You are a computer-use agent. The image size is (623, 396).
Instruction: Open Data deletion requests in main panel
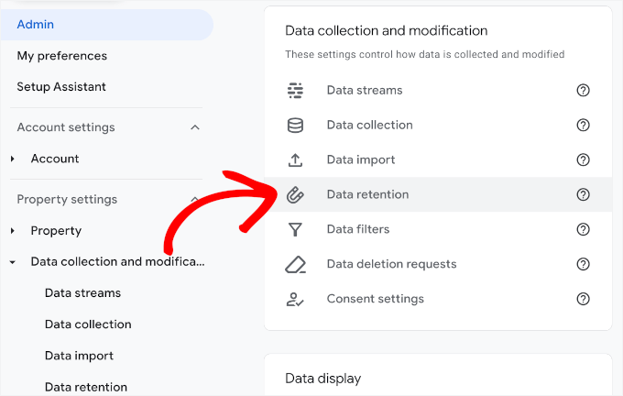[391, 264]
